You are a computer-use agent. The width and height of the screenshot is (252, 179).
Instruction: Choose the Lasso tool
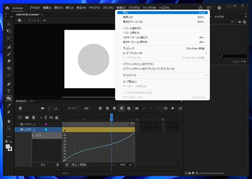click(x=9, y=38)
